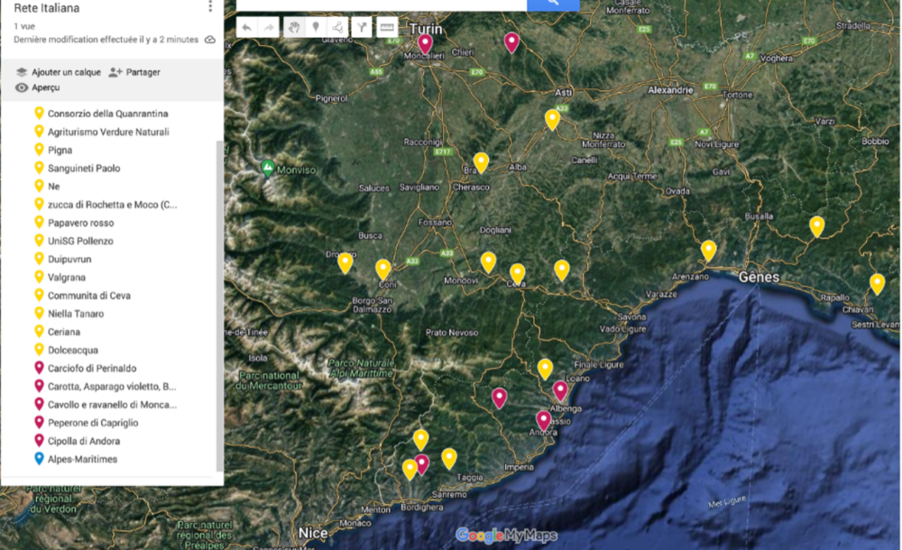
Task: Select the Ne list entry
Action: [x=53, y=187]
